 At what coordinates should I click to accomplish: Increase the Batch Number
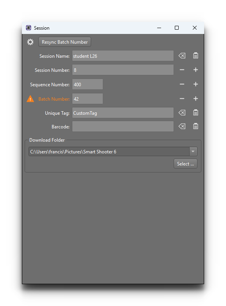tap(196, 99)
